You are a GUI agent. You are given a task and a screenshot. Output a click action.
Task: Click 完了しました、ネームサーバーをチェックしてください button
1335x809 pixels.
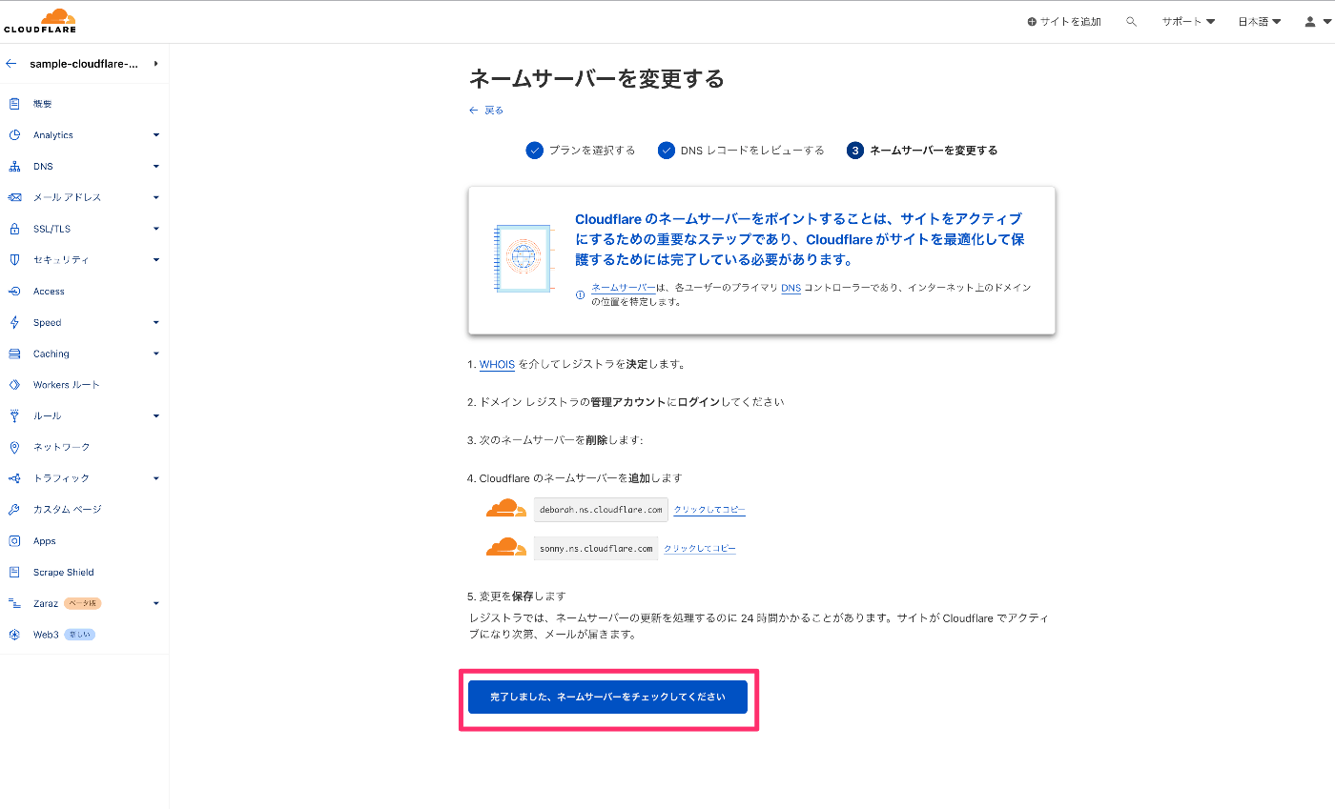click(x=608, y=697)
